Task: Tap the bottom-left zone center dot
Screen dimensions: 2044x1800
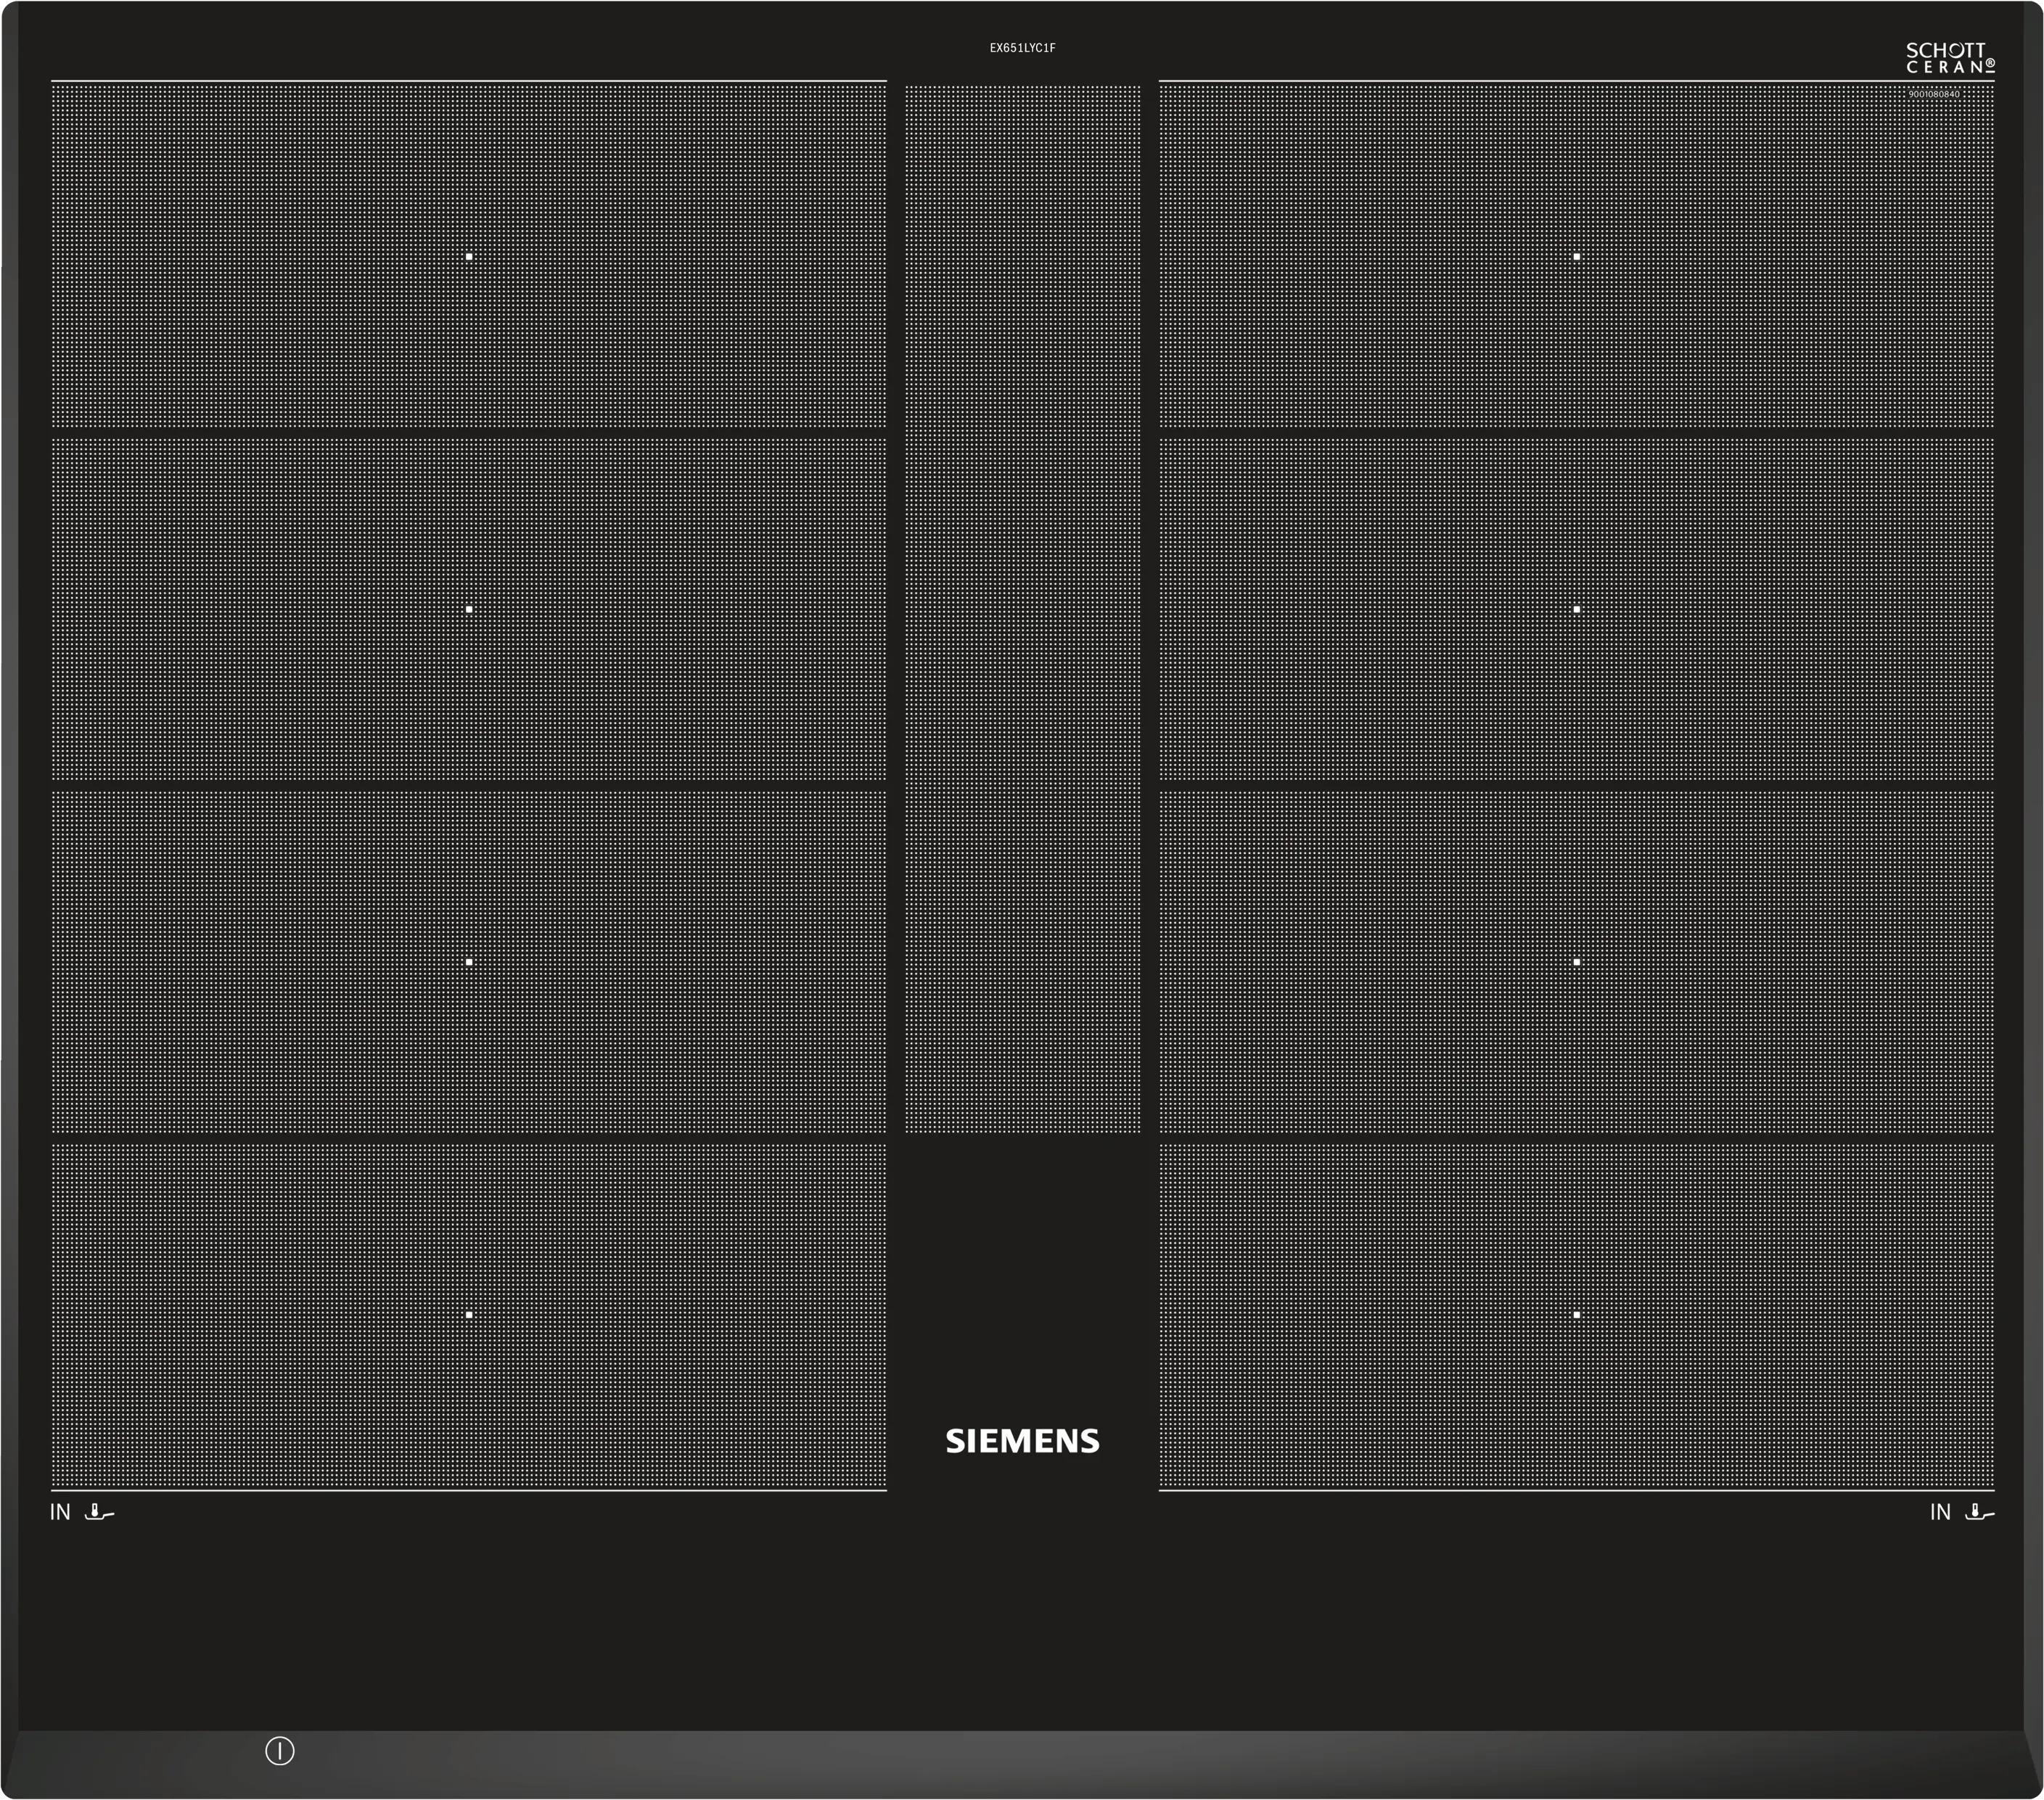Action: click(x=469, y=1315)
